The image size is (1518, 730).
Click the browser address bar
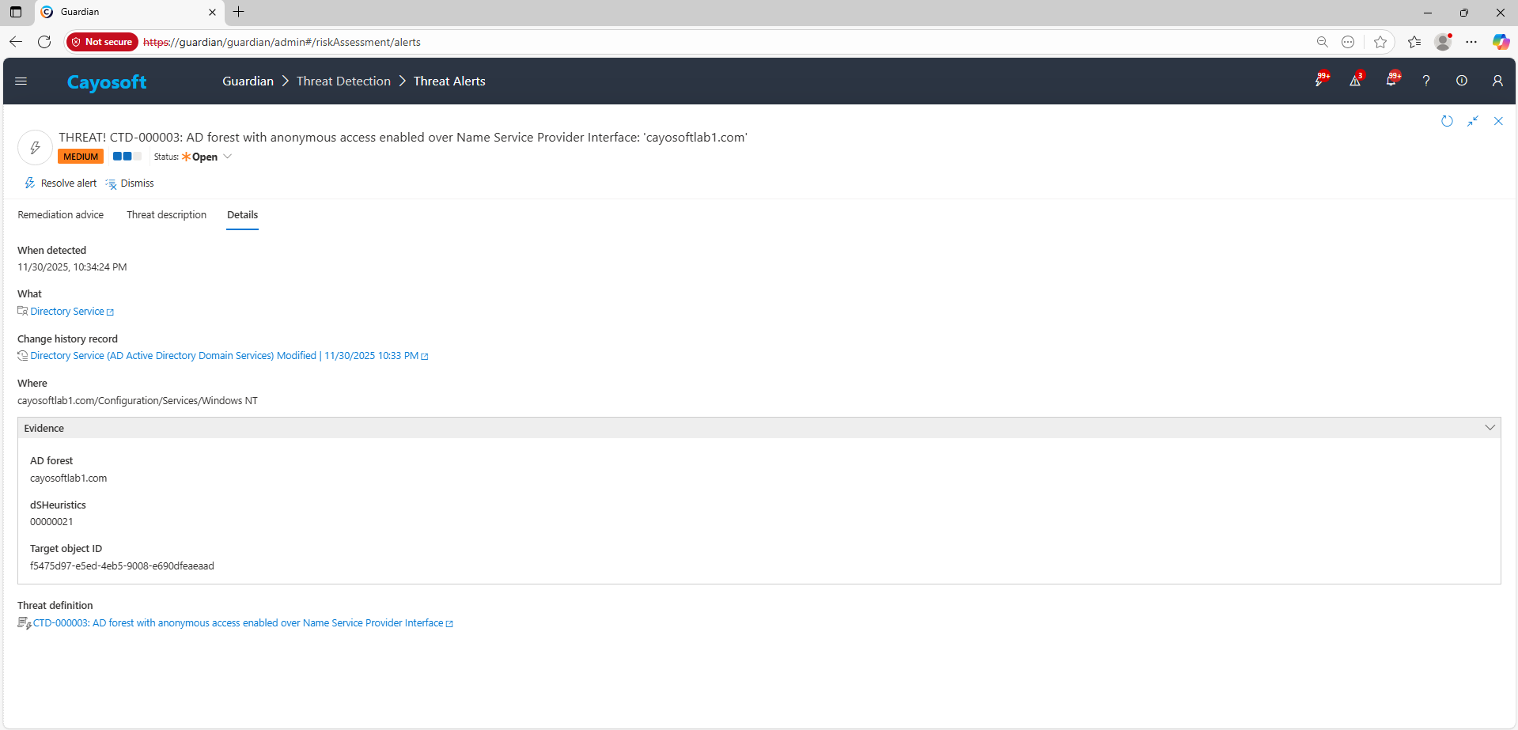(712, 42)
